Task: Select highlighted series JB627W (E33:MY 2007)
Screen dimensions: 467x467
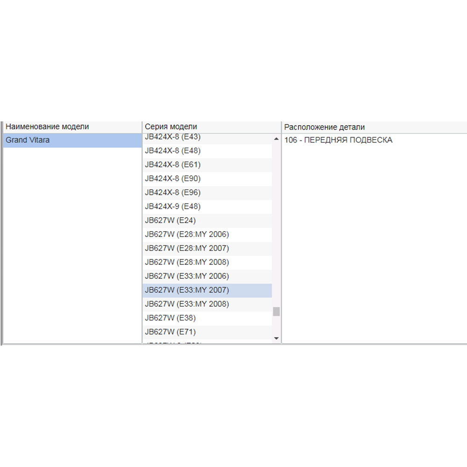Action: (x=187, y=290)
